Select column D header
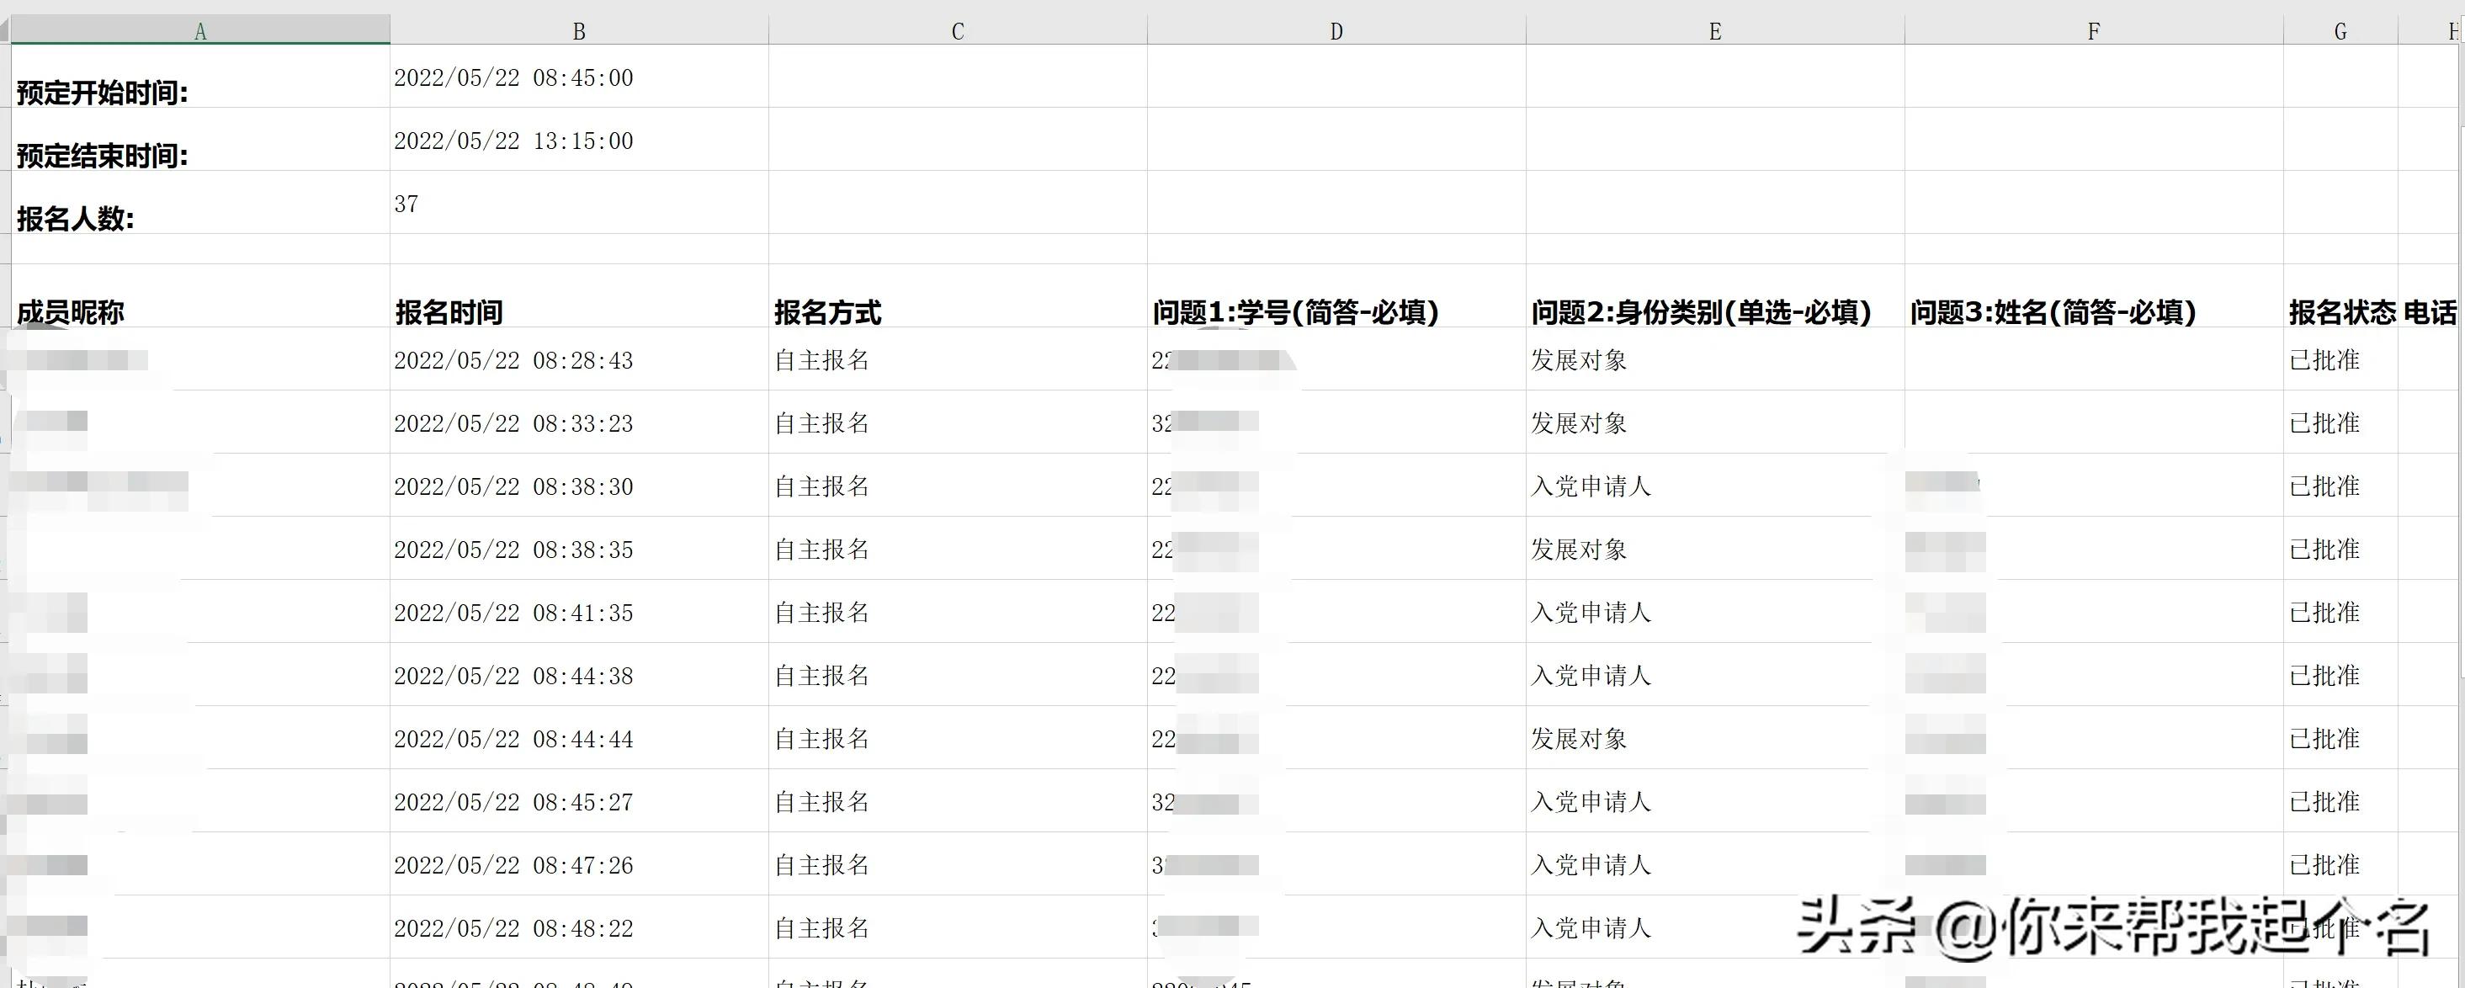This screenshot has width=2465, height=988. click(1336, 30)
